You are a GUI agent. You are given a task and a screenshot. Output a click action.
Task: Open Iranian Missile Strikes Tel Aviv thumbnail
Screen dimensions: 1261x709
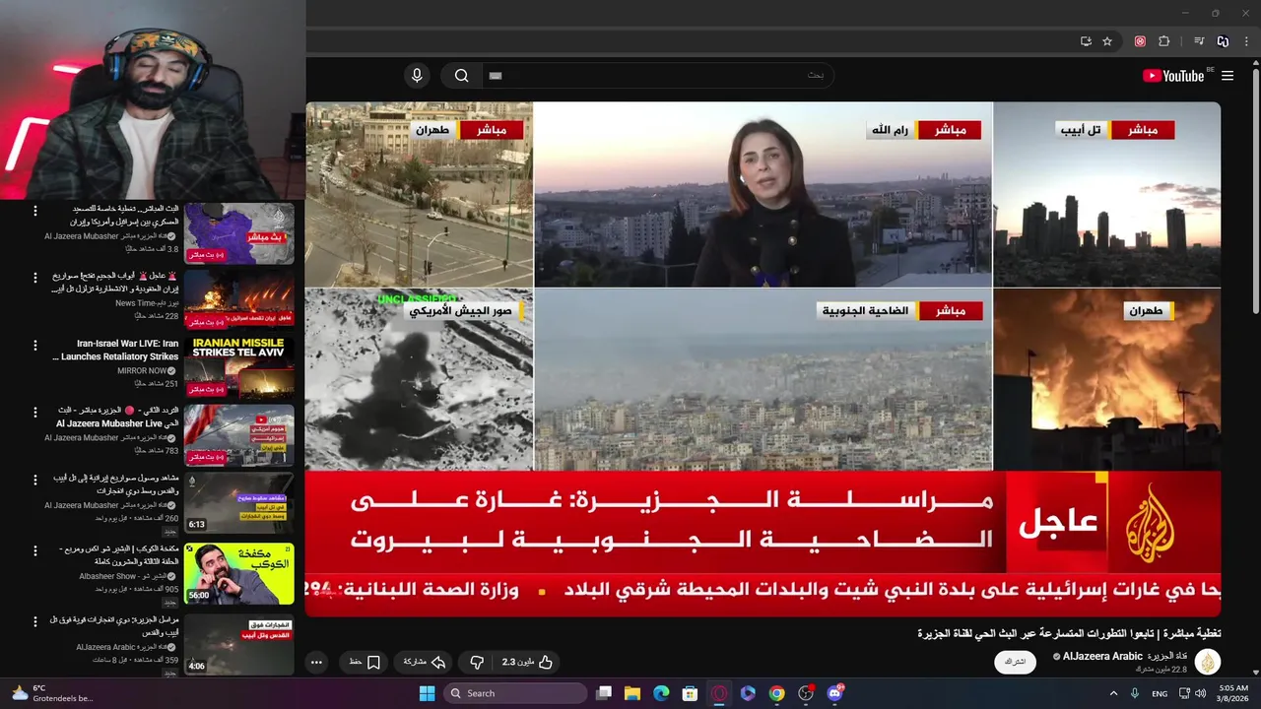tap(239, 367)
